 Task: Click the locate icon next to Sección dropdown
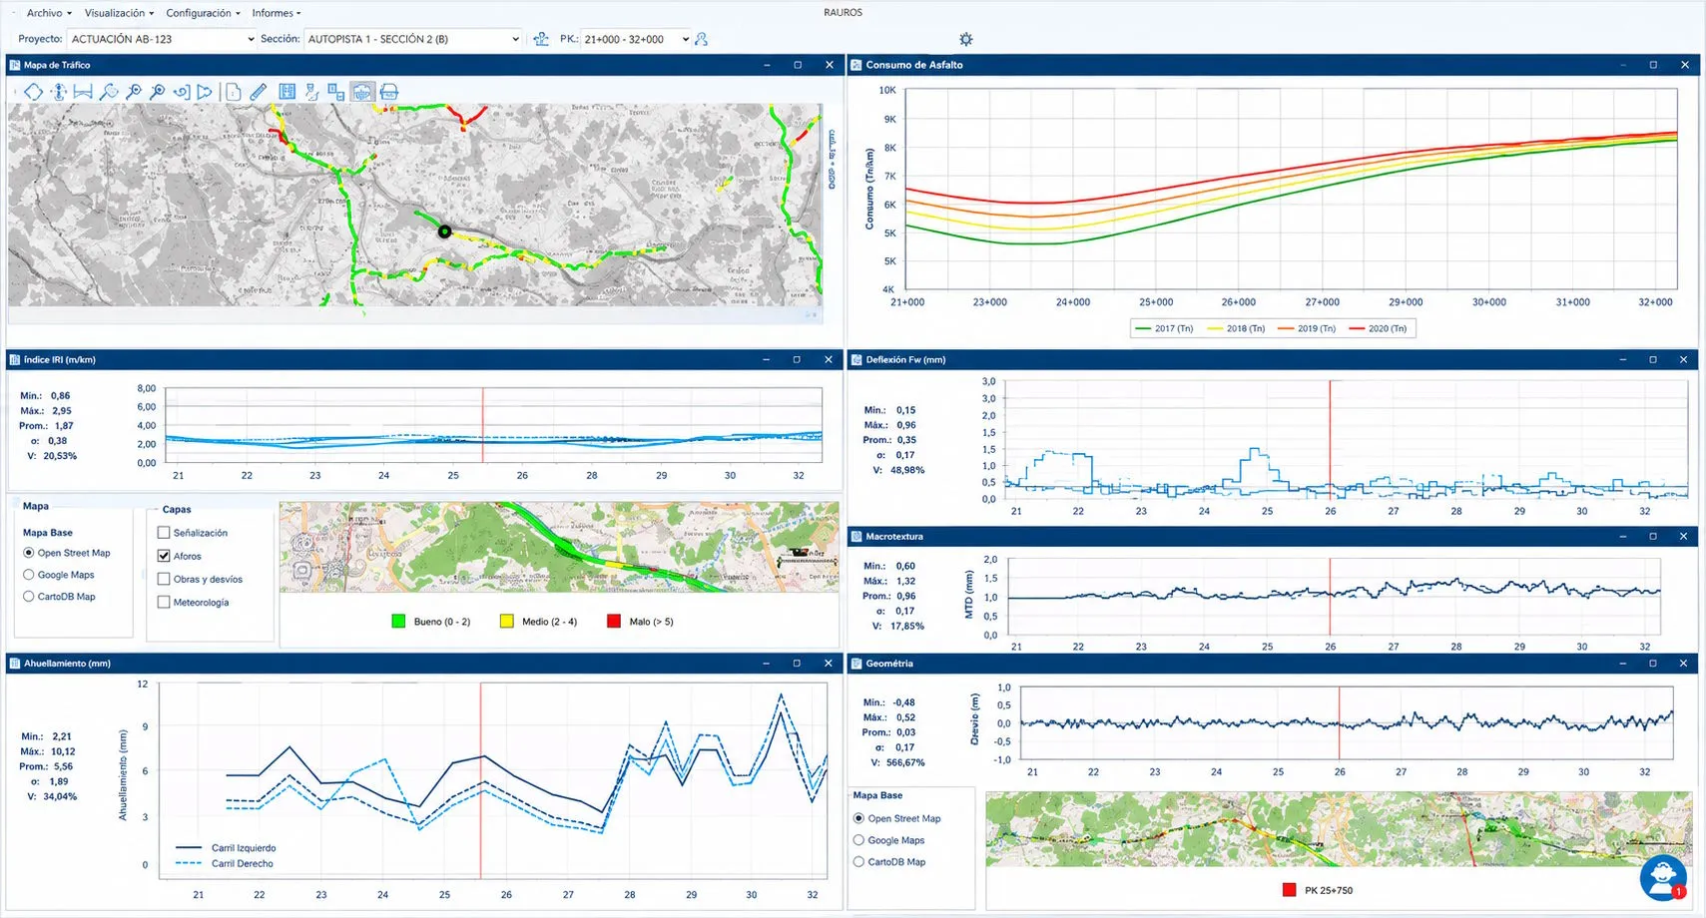pyautogui.click(x=541, y=39)
